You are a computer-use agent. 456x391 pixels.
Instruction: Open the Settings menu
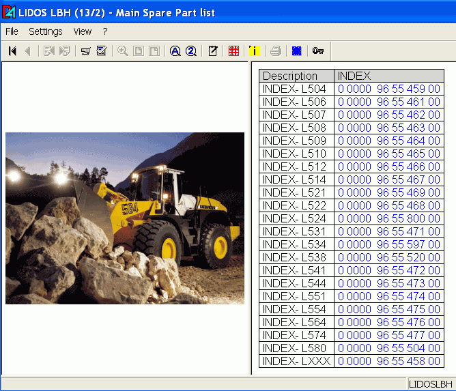click(x=45, y=31)
